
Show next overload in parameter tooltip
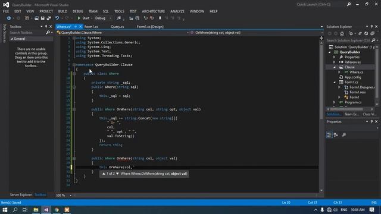[x=117, y=174]
